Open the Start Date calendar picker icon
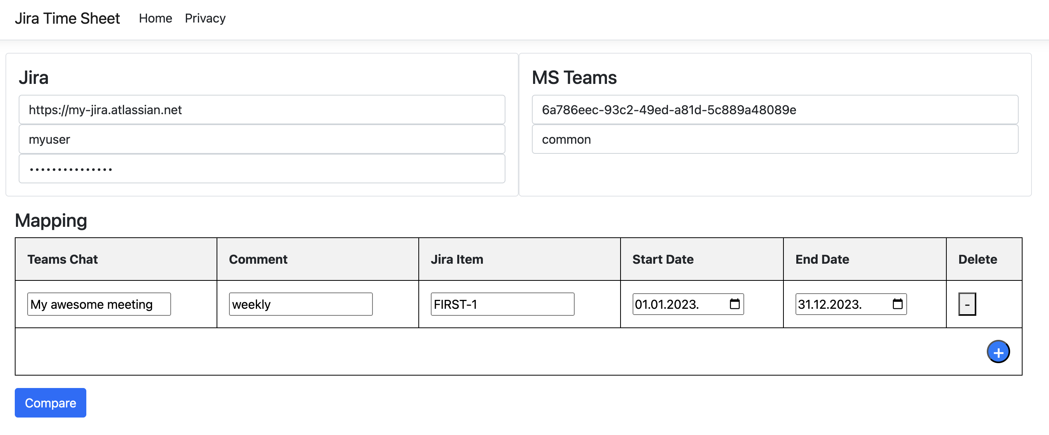Screen dimensions: 1049x435 734,304
